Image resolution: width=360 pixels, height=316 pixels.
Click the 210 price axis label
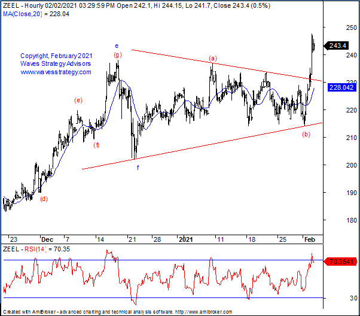click(x=352, y=138)
